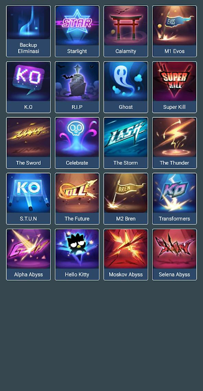Select the Backup Eliminasi effect

pos(28,31)
